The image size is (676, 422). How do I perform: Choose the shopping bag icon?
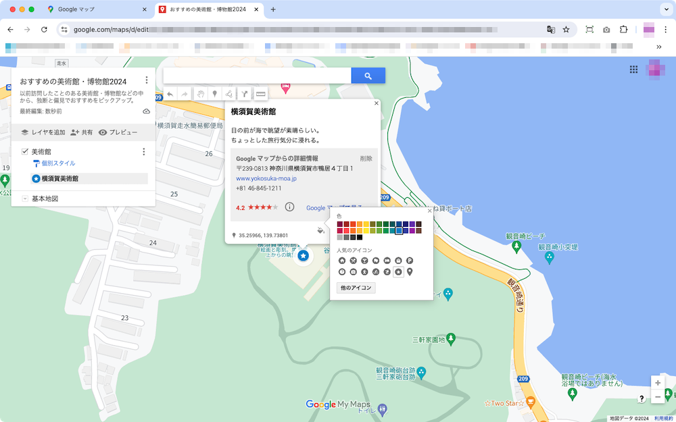click(x=398, y=261)
